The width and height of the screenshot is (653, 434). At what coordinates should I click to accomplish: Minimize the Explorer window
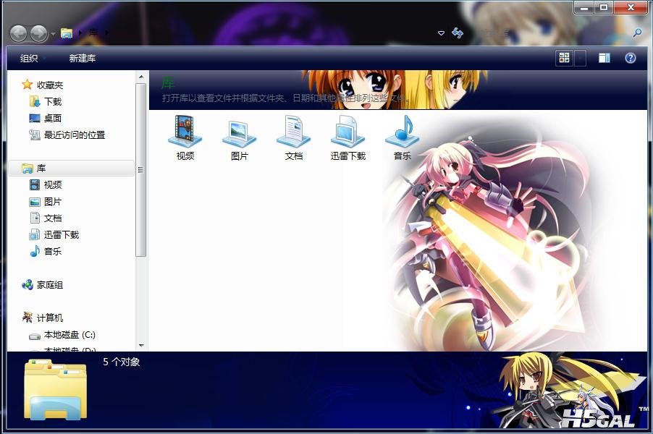point(584,7)
